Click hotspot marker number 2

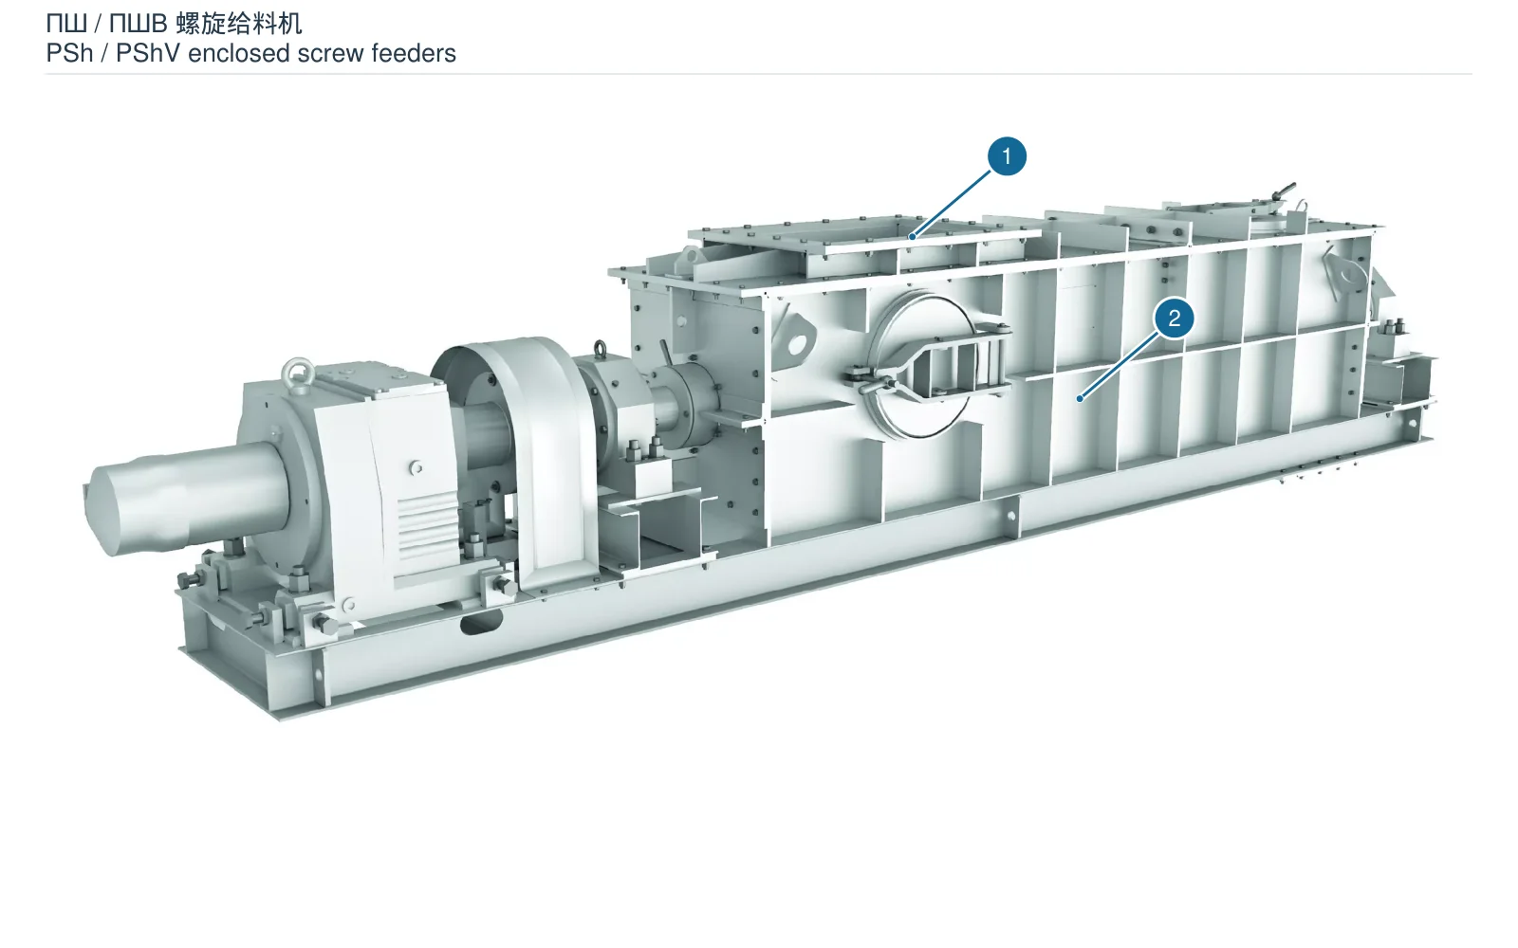[1175, 318]
